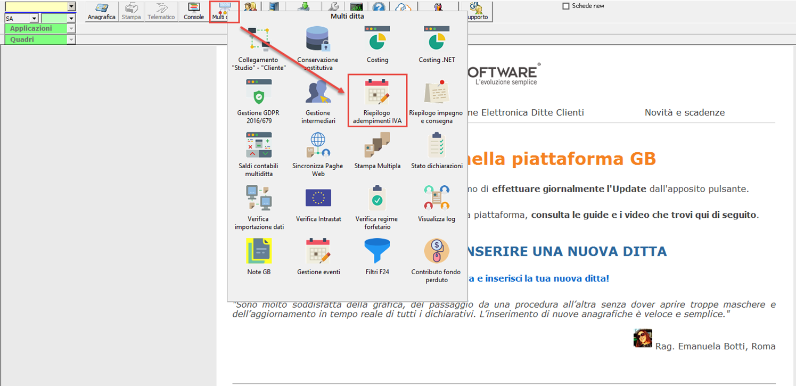Image resolution: width=796 pixels, height=386 pixels.
Task: Enable the Schede new checkbox
Action: 566,6
